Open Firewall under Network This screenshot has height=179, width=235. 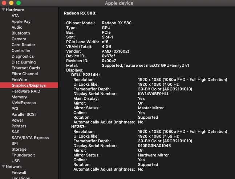[19, 172]
